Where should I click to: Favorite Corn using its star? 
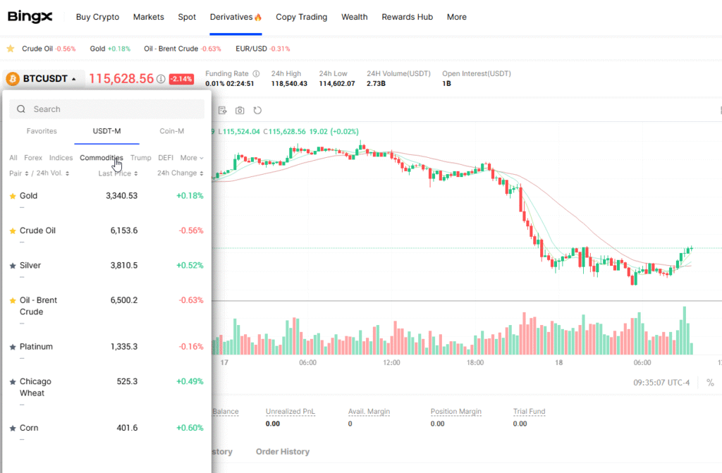pos(13,428)
